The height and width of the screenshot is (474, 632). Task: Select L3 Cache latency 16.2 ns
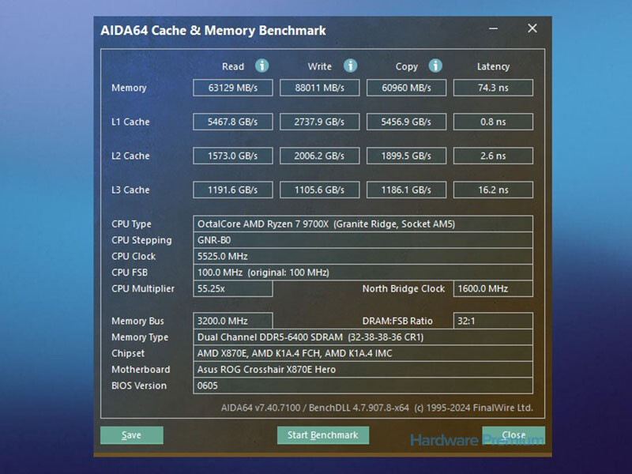click(493, 190)
